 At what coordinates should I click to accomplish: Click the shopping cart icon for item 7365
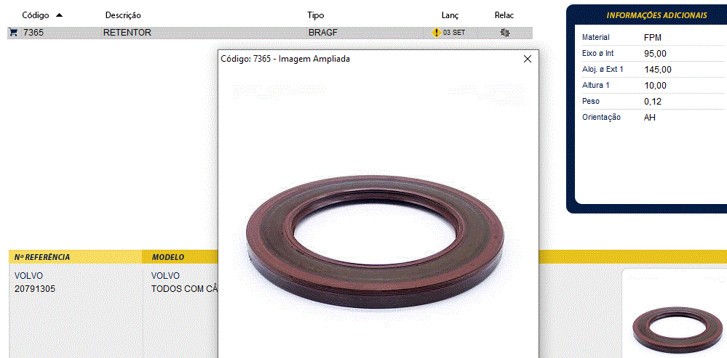click(x=13, y=33)
